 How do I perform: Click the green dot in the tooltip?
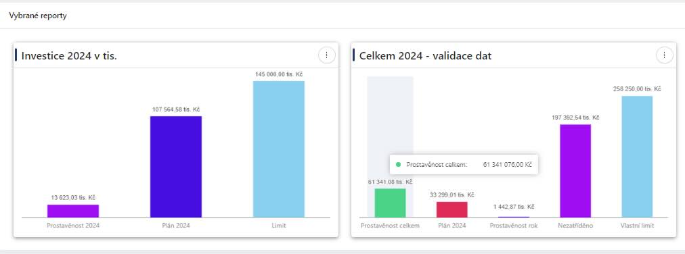point(398,165)
